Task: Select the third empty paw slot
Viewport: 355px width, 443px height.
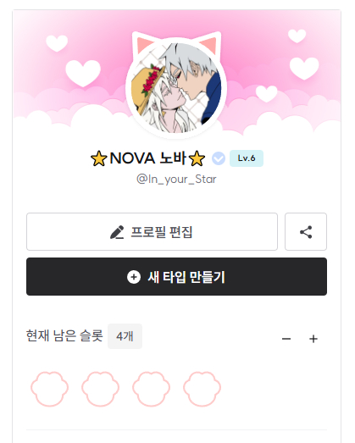Action: (x=151, y=389)
